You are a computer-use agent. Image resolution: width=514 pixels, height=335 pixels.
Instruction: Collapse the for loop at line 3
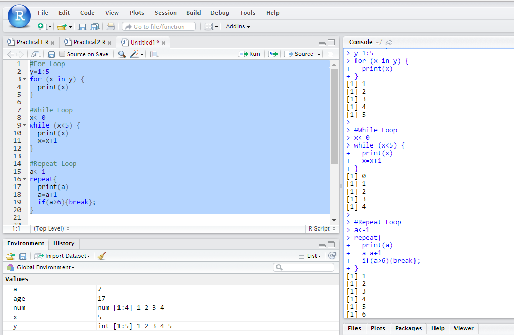tap(24, 79)
